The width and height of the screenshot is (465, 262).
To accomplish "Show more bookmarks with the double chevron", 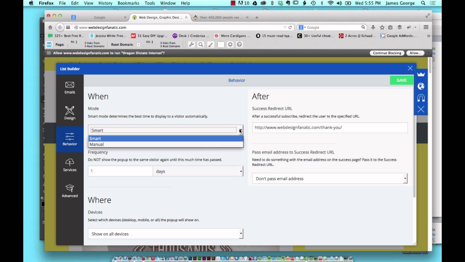I will (x=429, y=36).
